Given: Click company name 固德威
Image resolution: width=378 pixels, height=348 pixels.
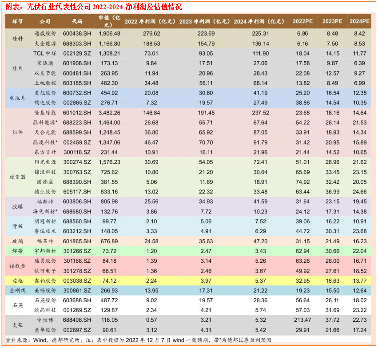Looking at the screenshot, I should coord(45,182).
